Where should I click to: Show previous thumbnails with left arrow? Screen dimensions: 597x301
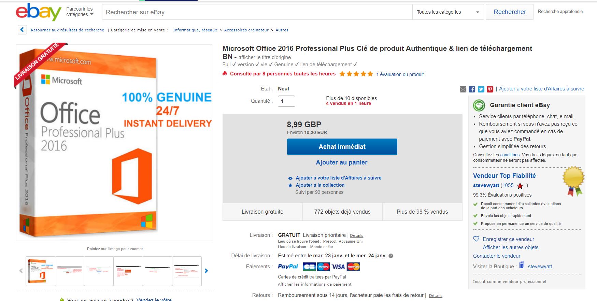21,271
